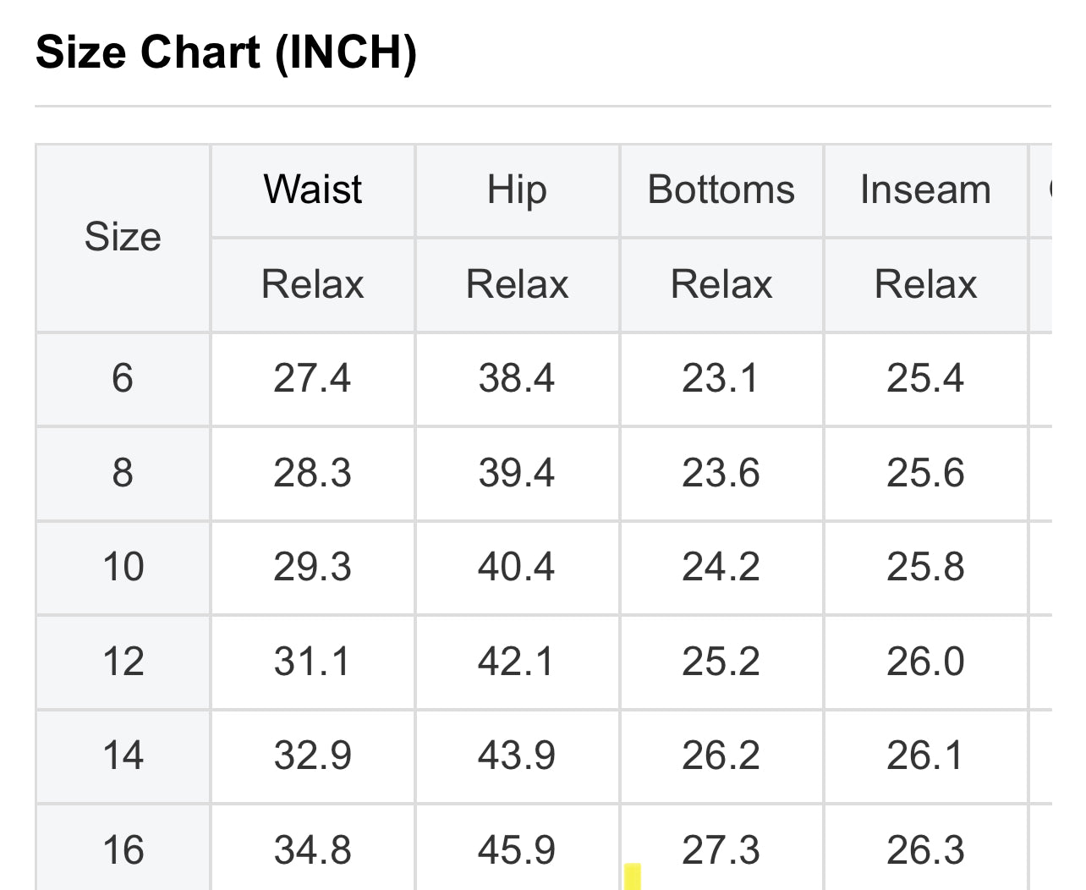Image resolution: width=1086 pixels, height=890 pixels.
Task: Click size 8 row label
Action: [x=123, y=473]
